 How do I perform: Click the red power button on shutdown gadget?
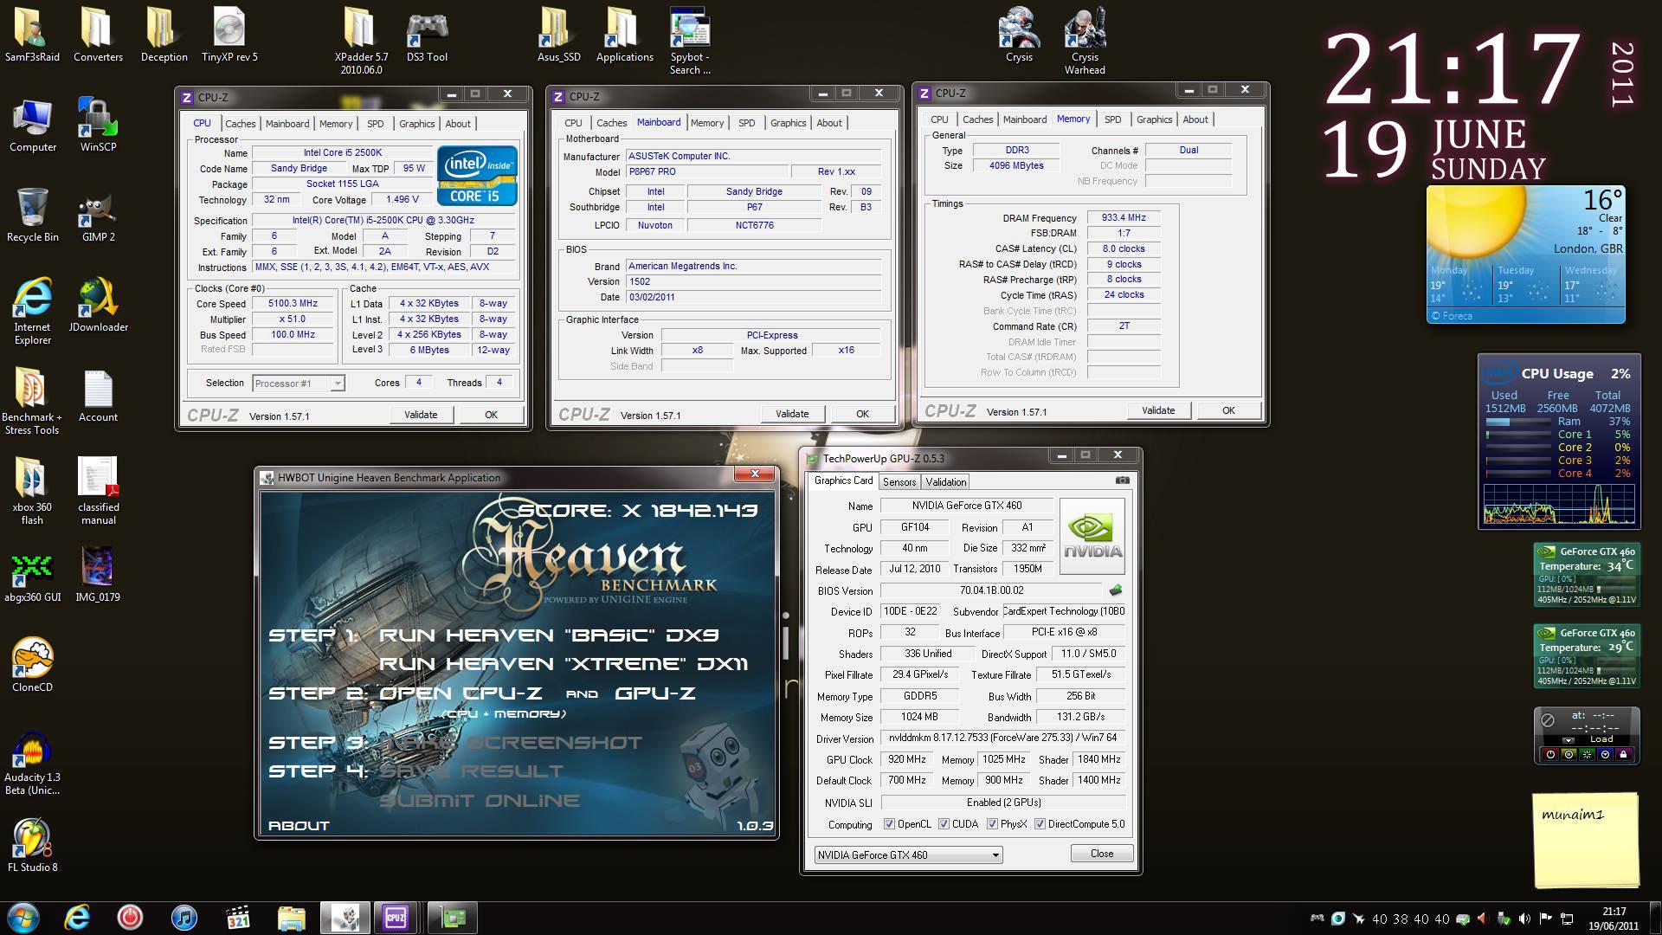[1550, 754]
